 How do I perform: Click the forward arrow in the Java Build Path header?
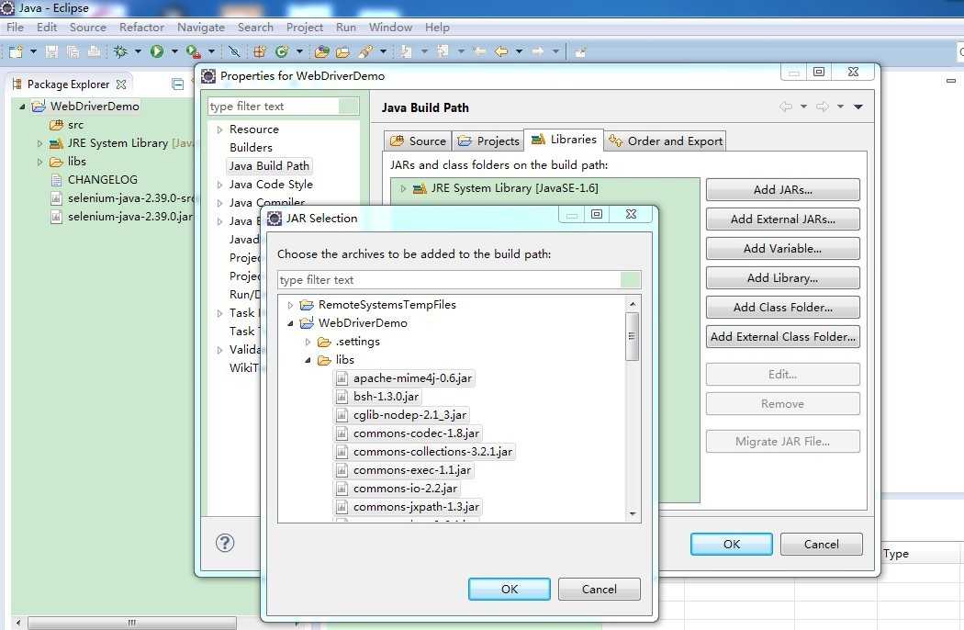[x=822, y=107]
